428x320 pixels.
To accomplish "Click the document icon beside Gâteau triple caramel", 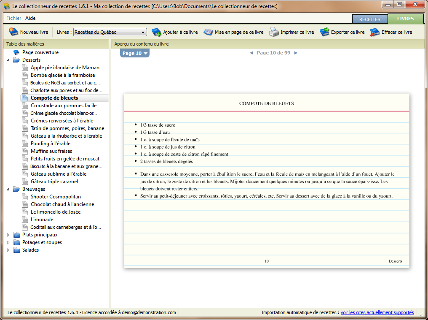I will coord(25,182).
